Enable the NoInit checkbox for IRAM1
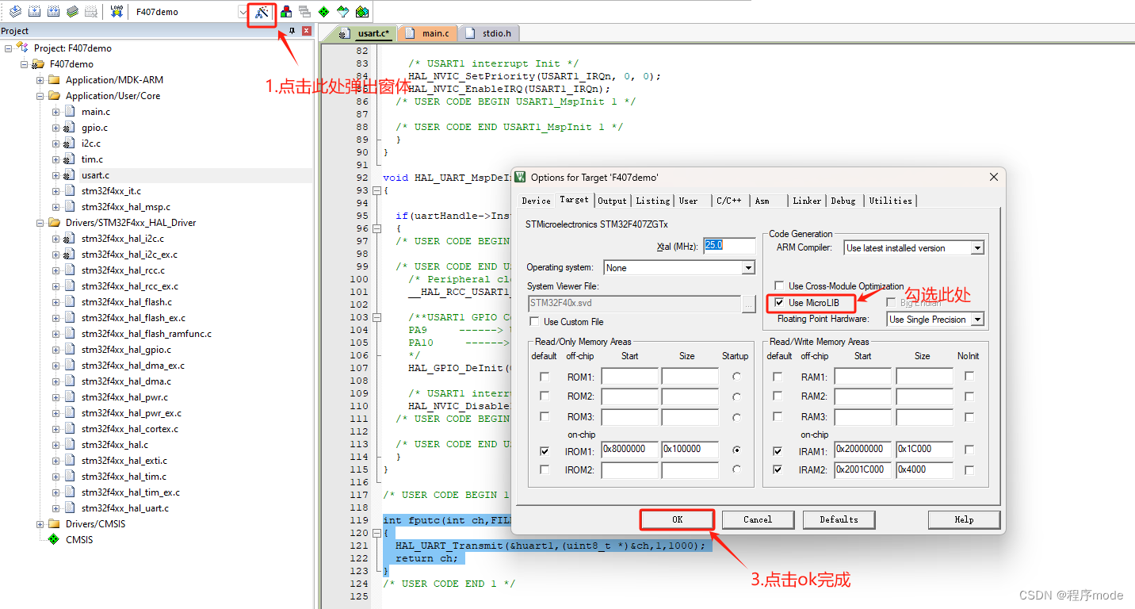 pos(969,450)
